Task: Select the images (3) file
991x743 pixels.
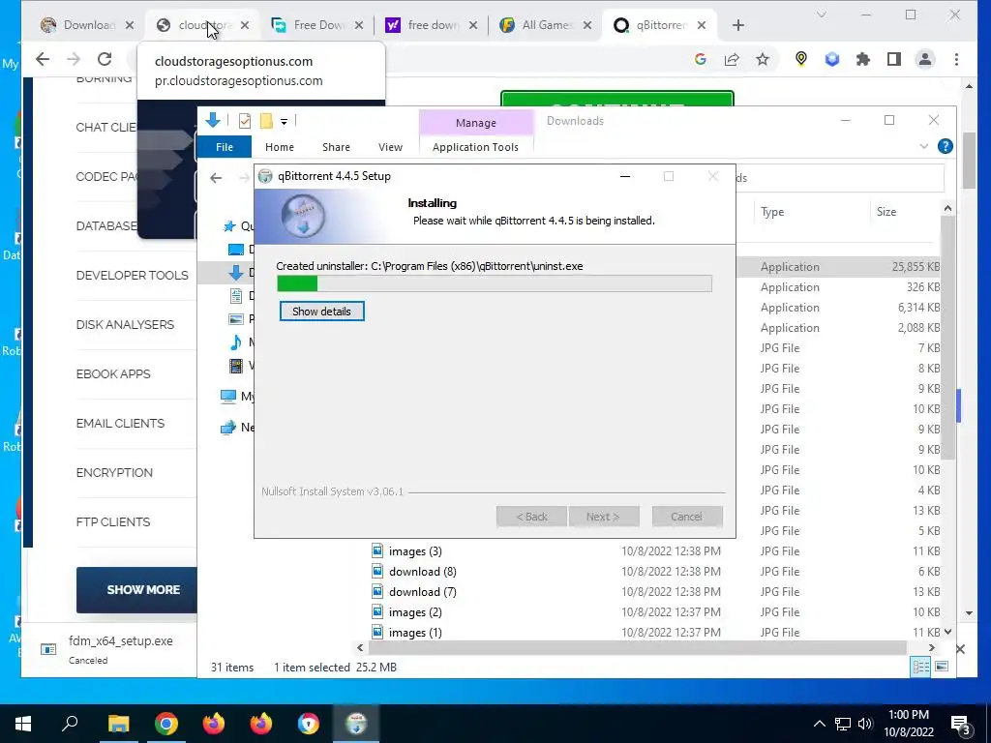Action: tap(415, 551)
